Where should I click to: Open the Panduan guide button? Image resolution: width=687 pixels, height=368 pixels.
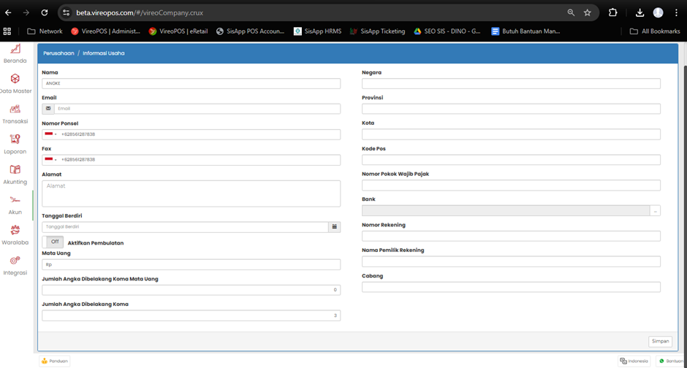(55, 361)
